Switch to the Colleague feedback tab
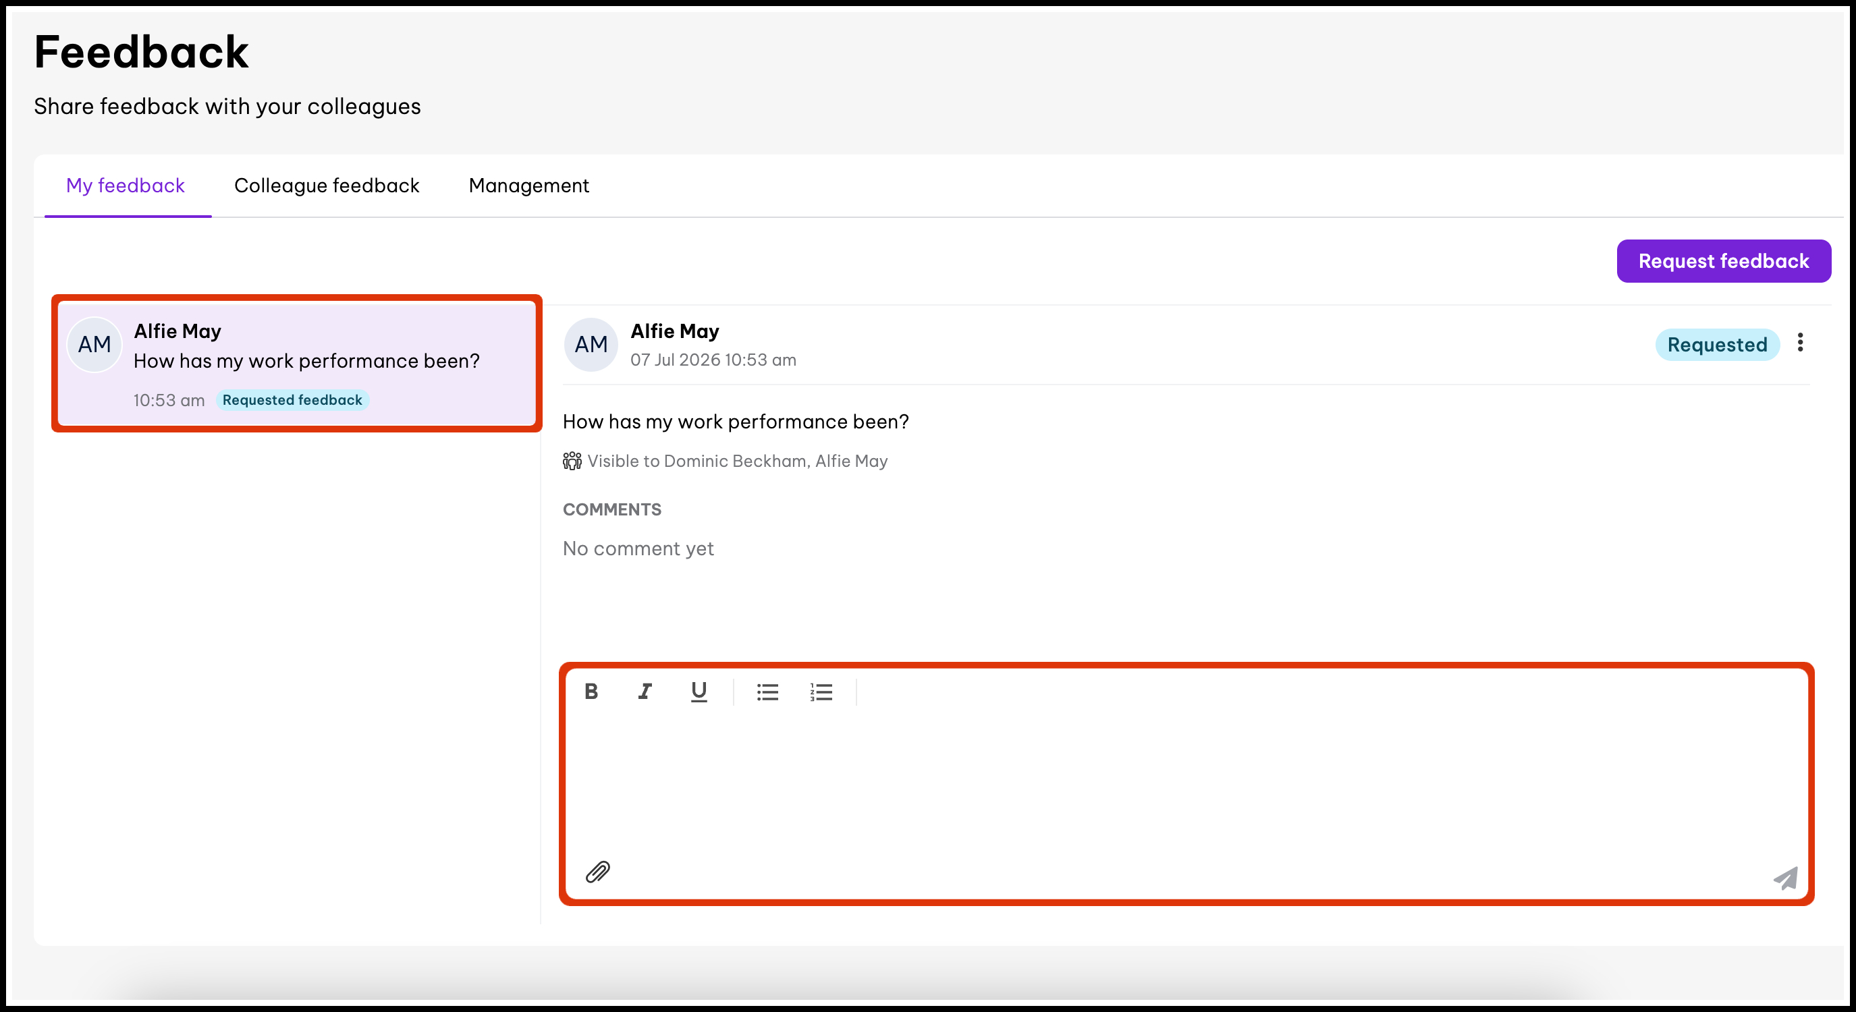The width and height of the screenshot is (1856, 1012). coord(327,186)
